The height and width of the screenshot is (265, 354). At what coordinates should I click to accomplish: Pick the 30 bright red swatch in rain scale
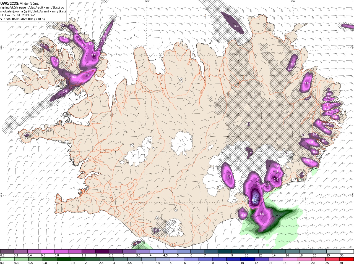click(347, 259)
